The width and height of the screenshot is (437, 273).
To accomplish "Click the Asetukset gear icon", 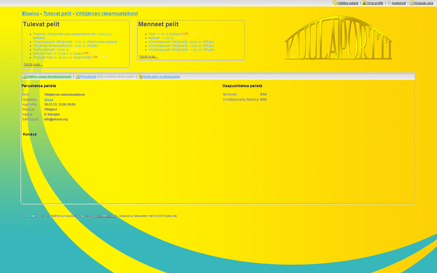I will pyautogui.click(x=389, y=3).
